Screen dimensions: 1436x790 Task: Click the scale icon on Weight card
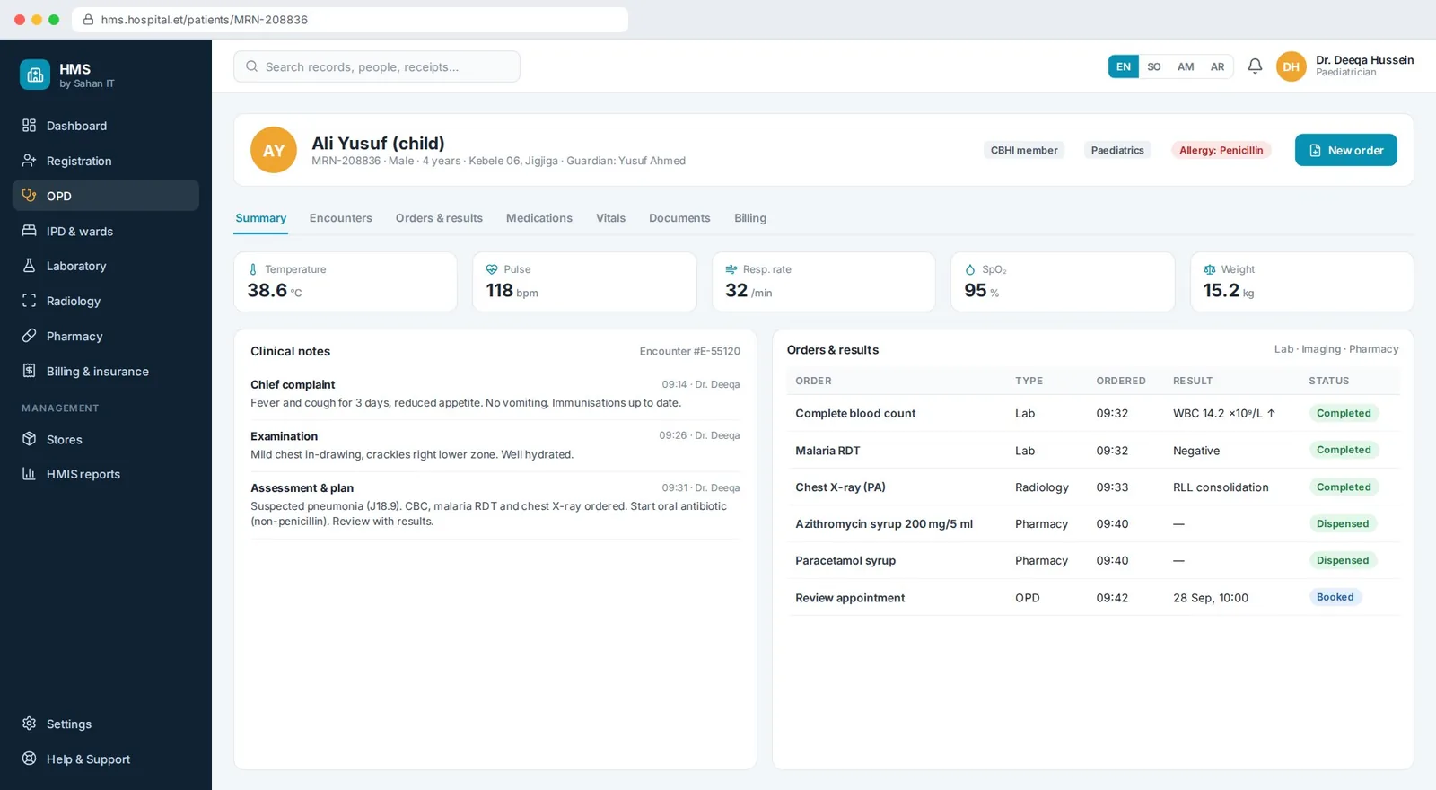[x=1210, y=269]
